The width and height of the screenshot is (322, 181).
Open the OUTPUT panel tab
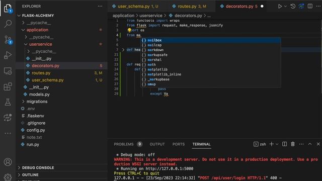(157, 144)
